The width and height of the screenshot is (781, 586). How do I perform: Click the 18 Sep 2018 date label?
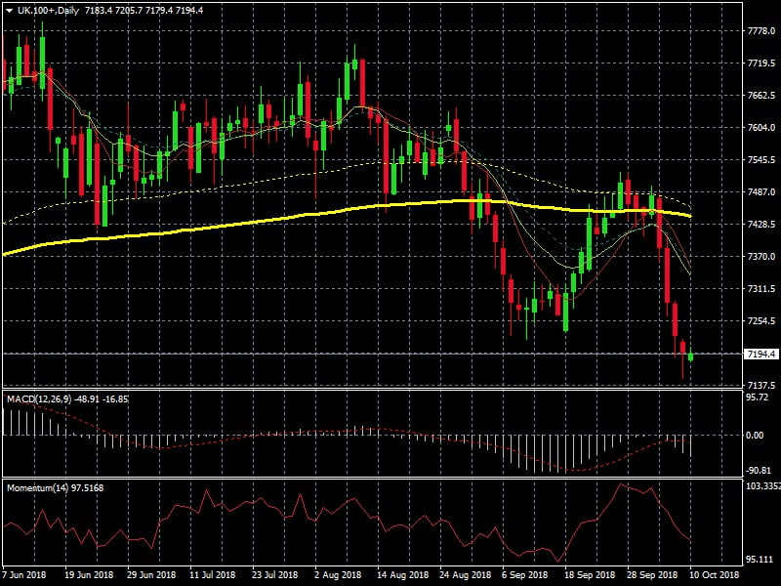pyautogui.click(x=591, y=576)
